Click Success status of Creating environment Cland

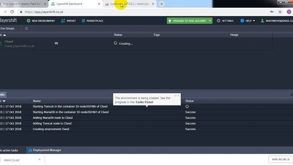(190, 129)
